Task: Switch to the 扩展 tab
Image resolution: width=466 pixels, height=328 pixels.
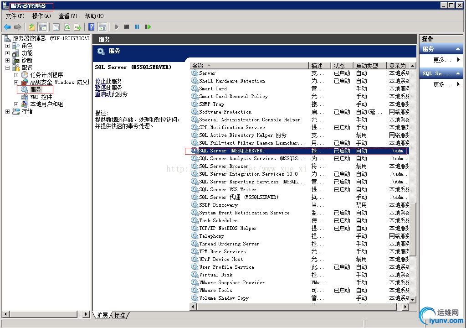Action: coord(102,315)
